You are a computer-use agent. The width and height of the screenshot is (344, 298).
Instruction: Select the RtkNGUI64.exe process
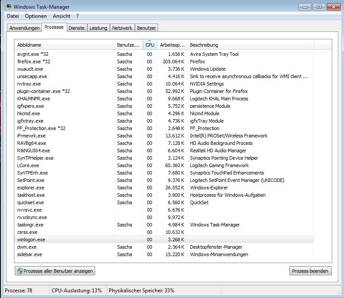click(164, 151)
